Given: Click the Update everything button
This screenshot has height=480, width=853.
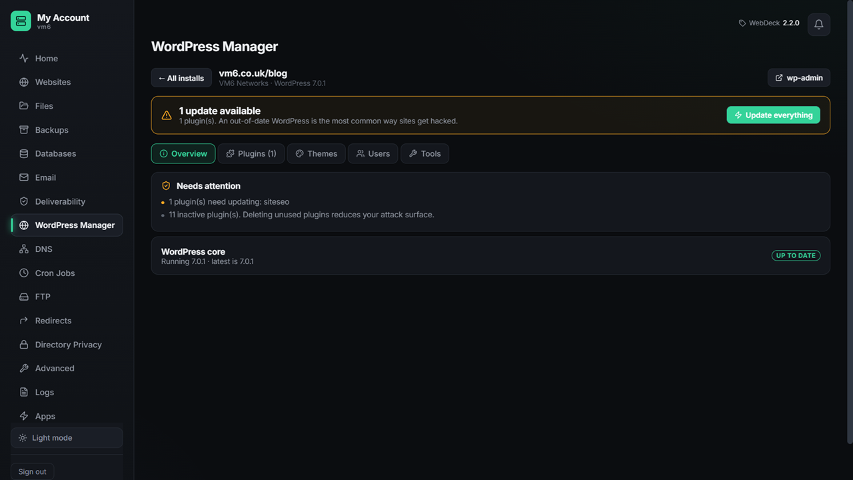Looking at the screenshot, I should pyautogui.click(x=774, y=115).
